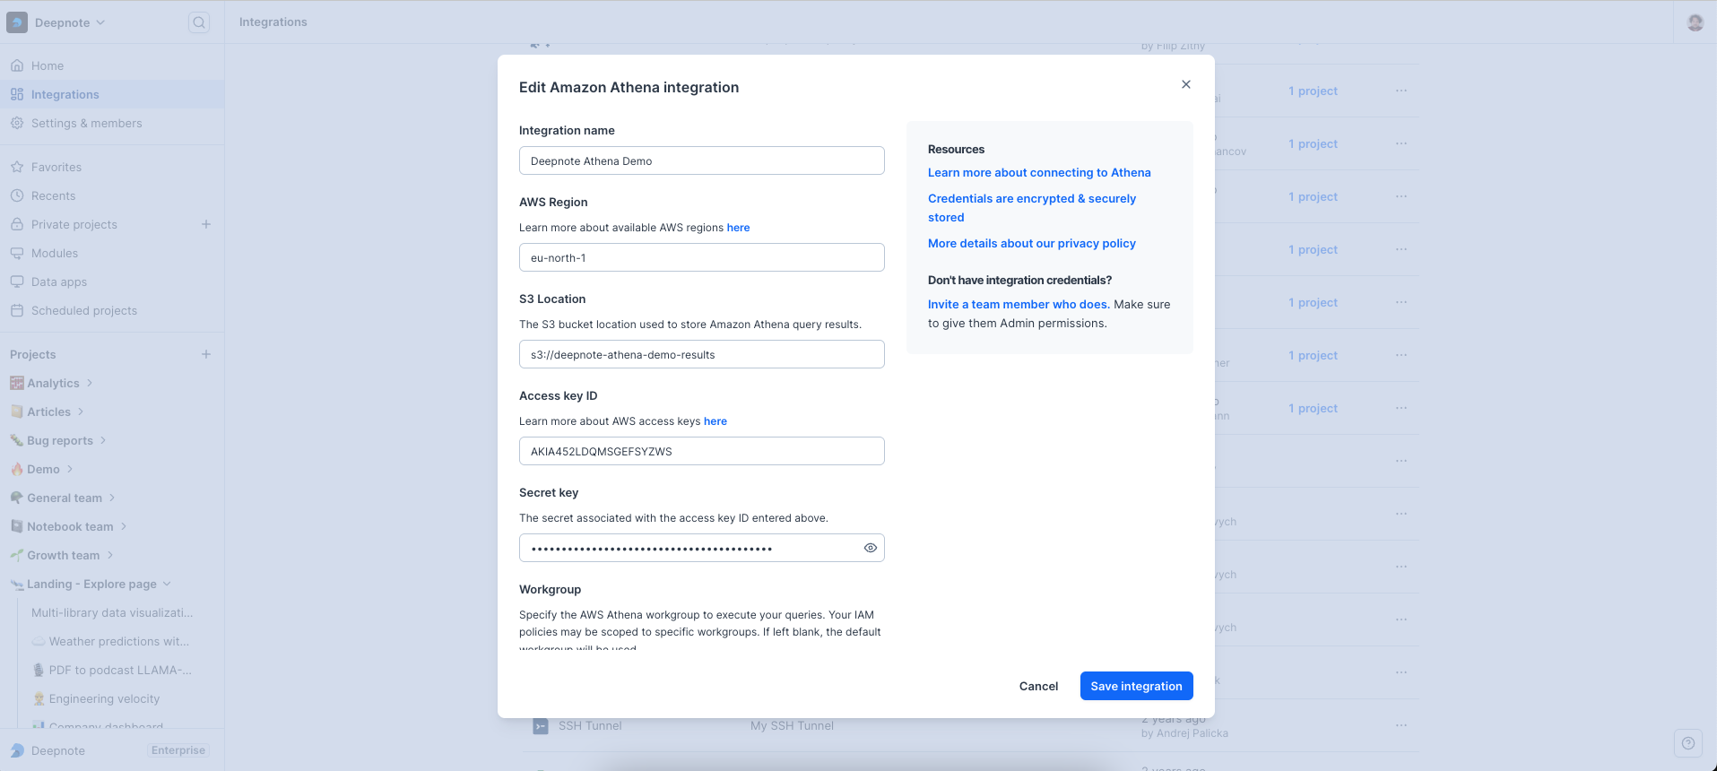Expand the General team folder chevron

[112, 498]
